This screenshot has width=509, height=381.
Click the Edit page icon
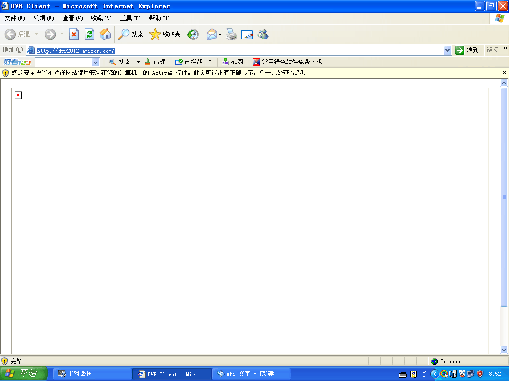[247, 34]
